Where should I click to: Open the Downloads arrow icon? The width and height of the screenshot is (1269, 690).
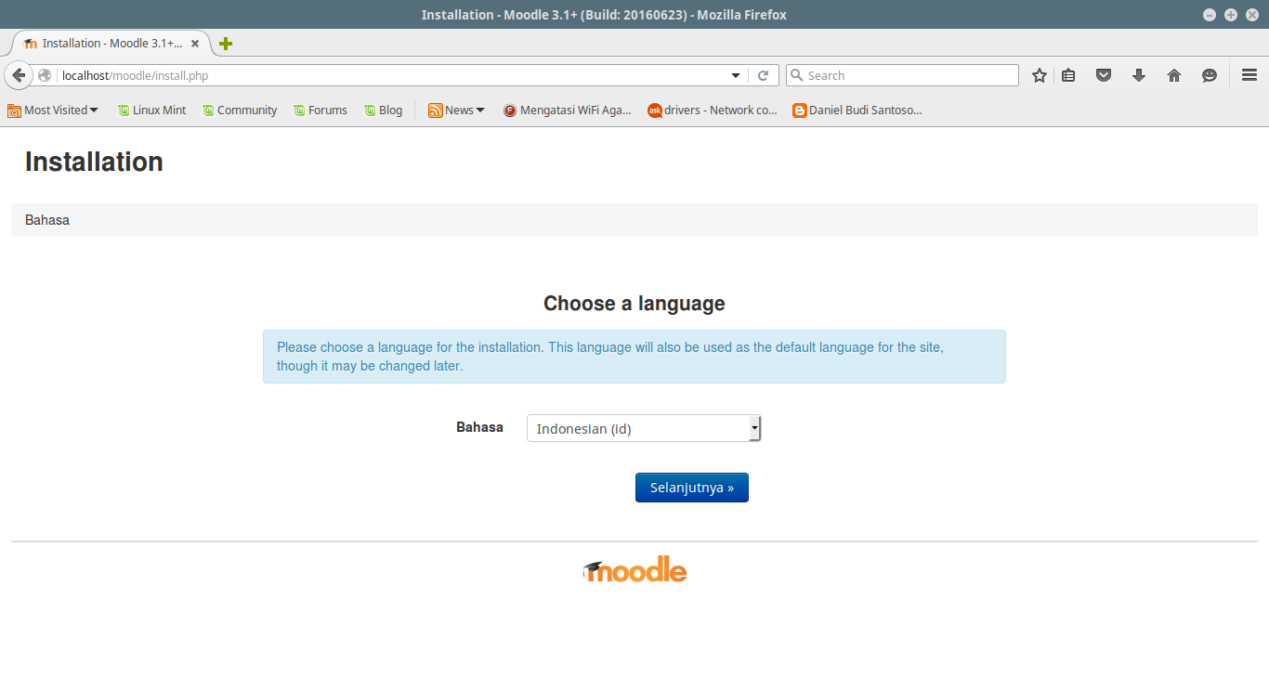(x=1139, y=75)
